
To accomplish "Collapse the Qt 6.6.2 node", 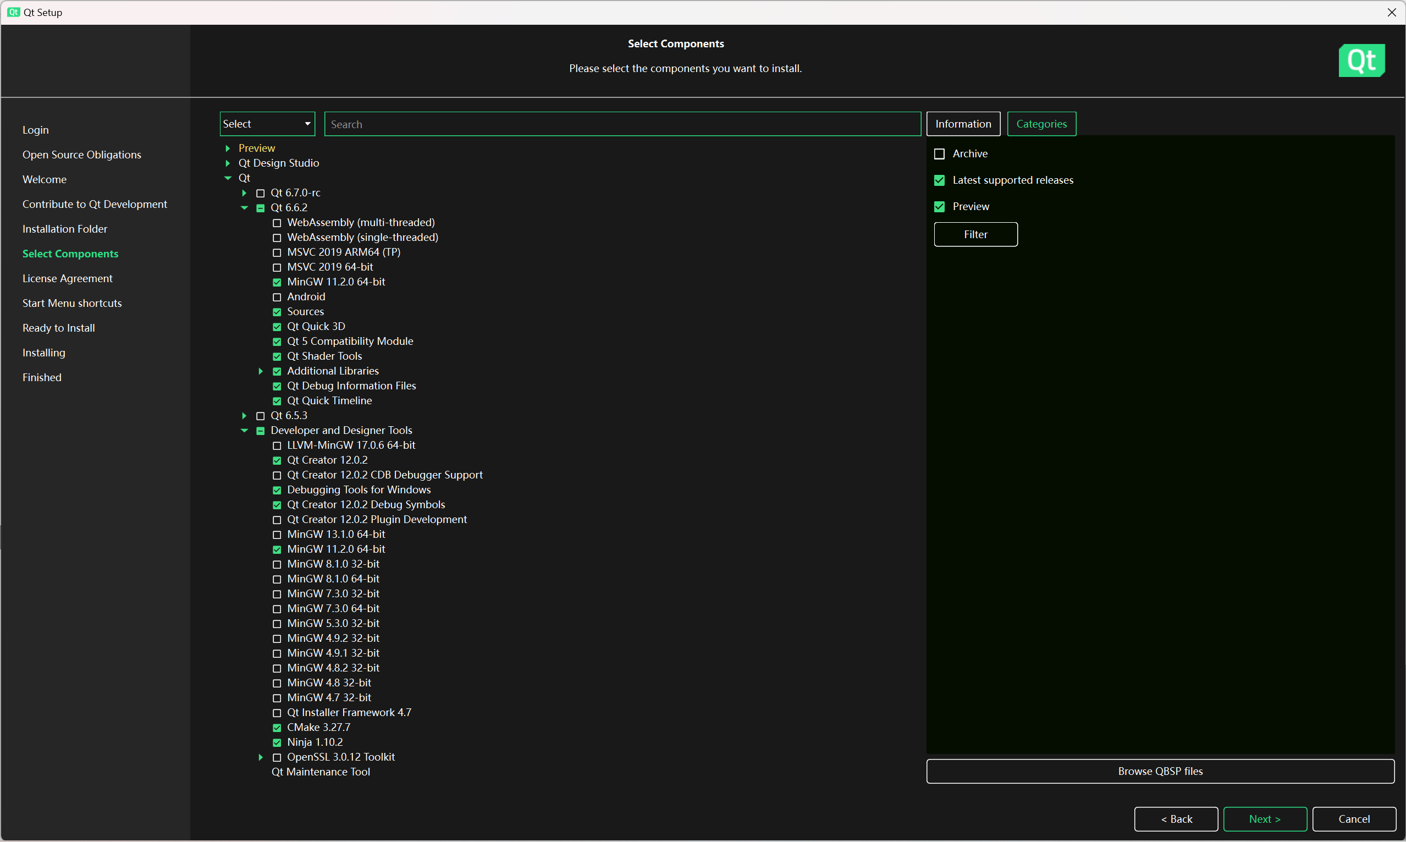I will pyautogui.click(x=245, y=208).
